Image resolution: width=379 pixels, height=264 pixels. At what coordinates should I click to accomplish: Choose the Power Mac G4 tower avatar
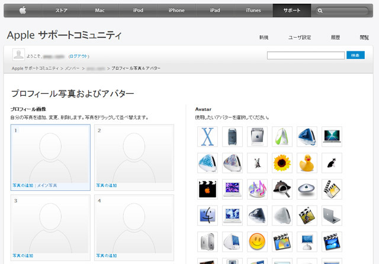click(232, 136)
